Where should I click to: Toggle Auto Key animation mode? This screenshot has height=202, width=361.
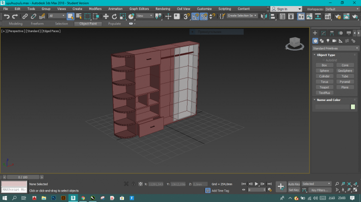(x=294, y=184)
